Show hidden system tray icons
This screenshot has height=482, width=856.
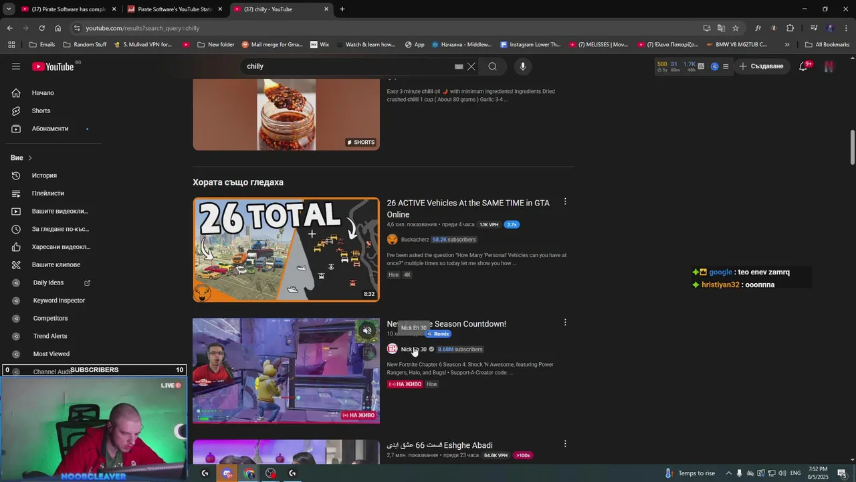[729, 473]
